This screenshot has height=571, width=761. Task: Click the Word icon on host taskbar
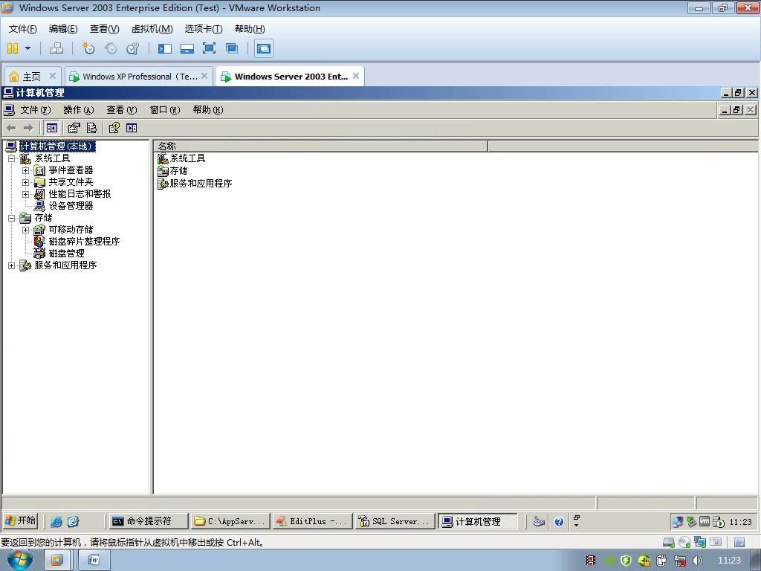point(94,561)
